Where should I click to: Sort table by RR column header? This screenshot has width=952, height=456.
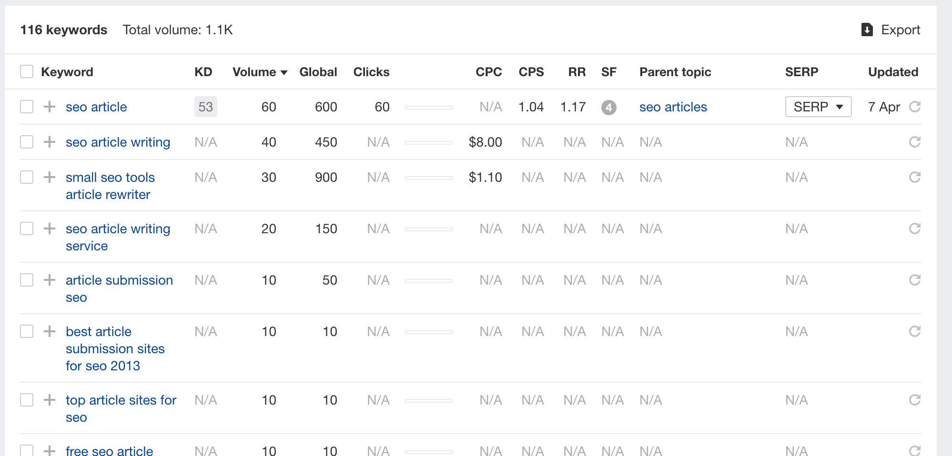[577, 72]
